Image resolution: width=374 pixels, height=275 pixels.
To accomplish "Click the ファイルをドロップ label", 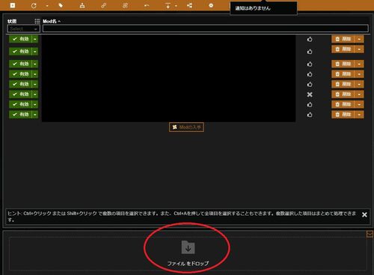I will (188, 264).
